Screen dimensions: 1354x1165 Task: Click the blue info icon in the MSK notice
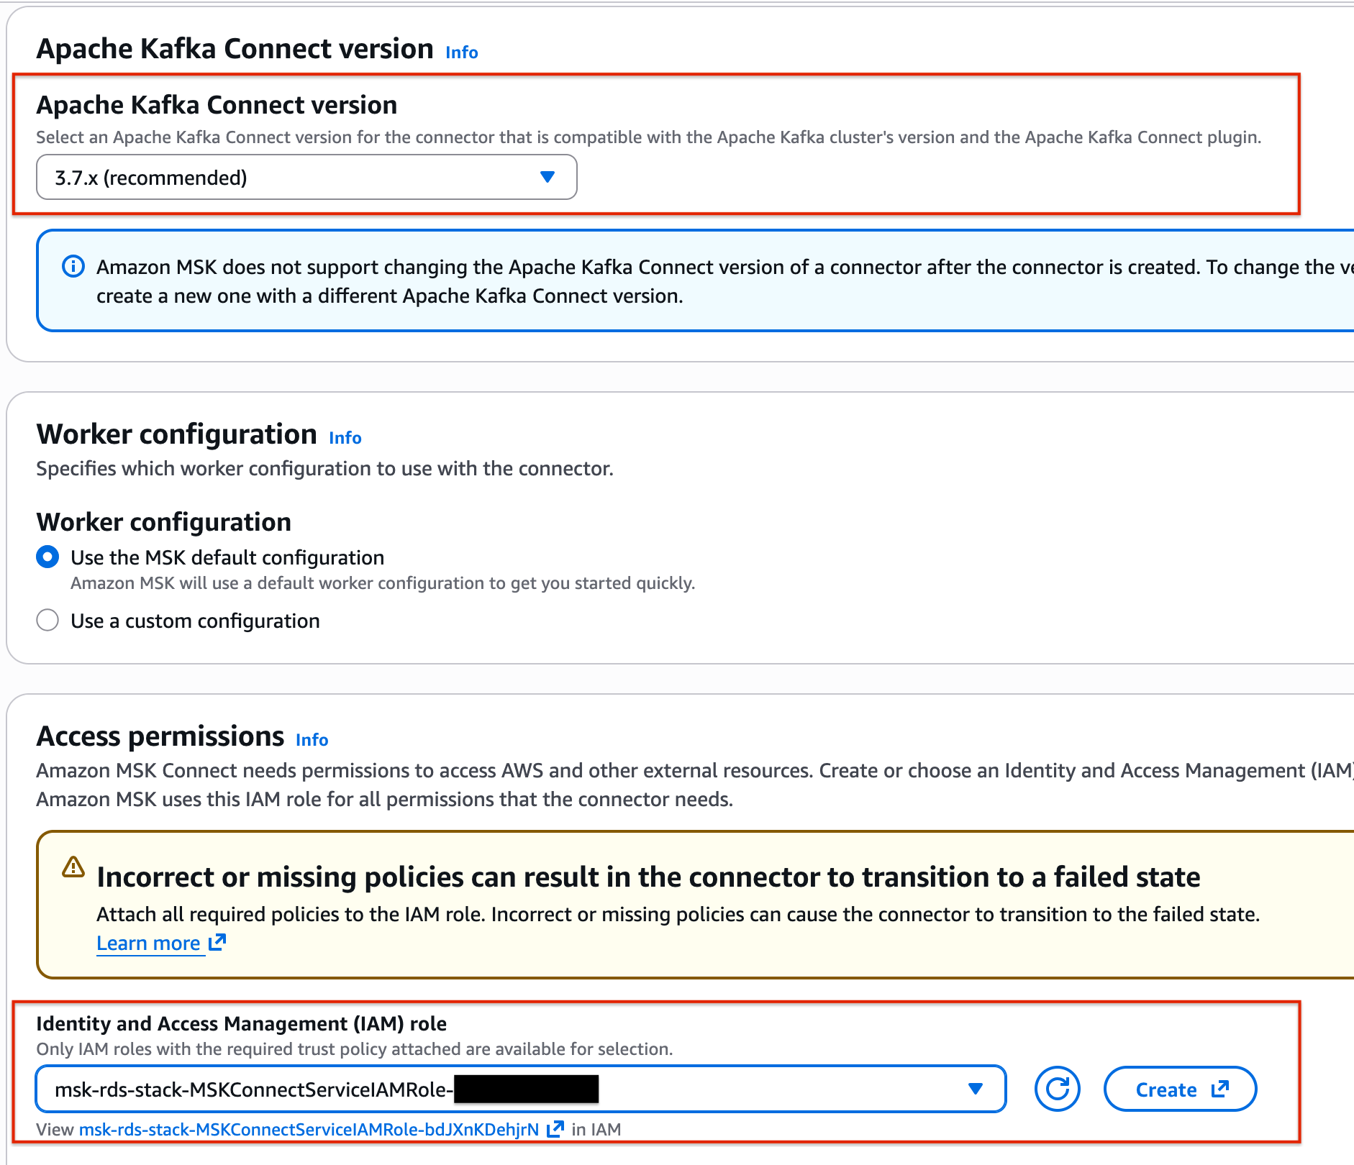73,267
